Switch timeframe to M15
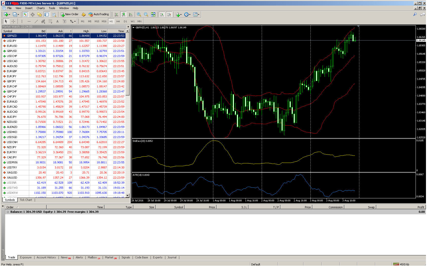The height and width of the screenshot is (268, 428). tap(97, 21)
